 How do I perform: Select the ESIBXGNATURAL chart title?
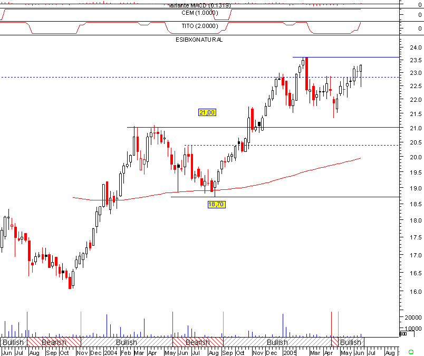pos(199,40)
